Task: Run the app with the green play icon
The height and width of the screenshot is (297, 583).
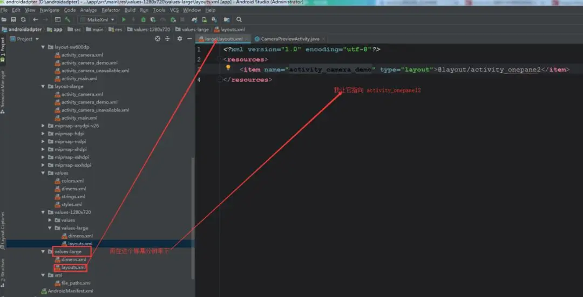Action: pyautogui.click(x=124, y=20)
